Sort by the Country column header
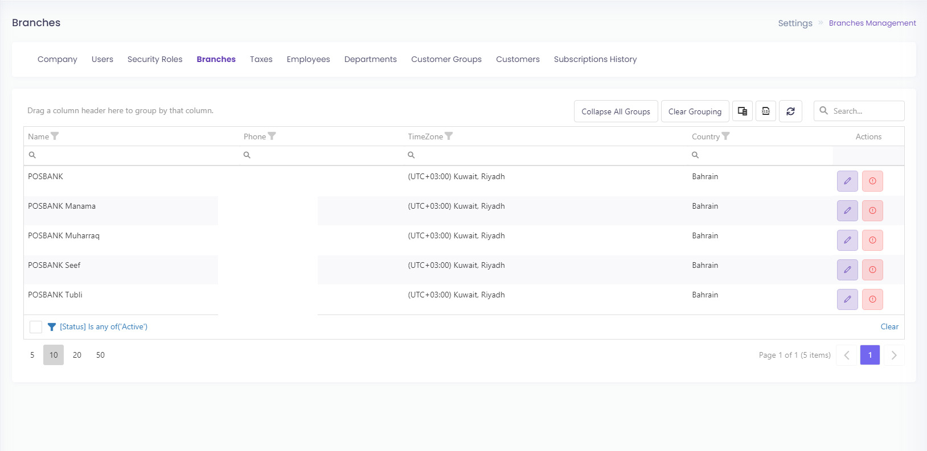Viewport: 927px width, 451px height. coord(706,136)
